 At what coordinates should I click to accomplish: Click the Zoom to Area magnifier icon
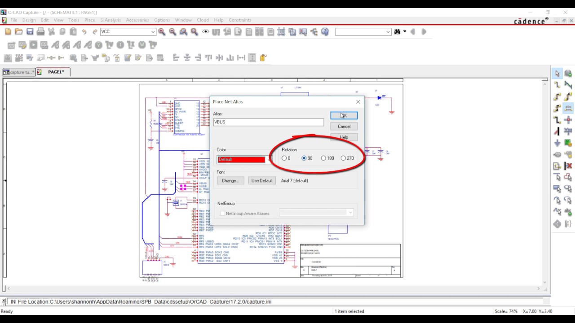click(183, 31)
